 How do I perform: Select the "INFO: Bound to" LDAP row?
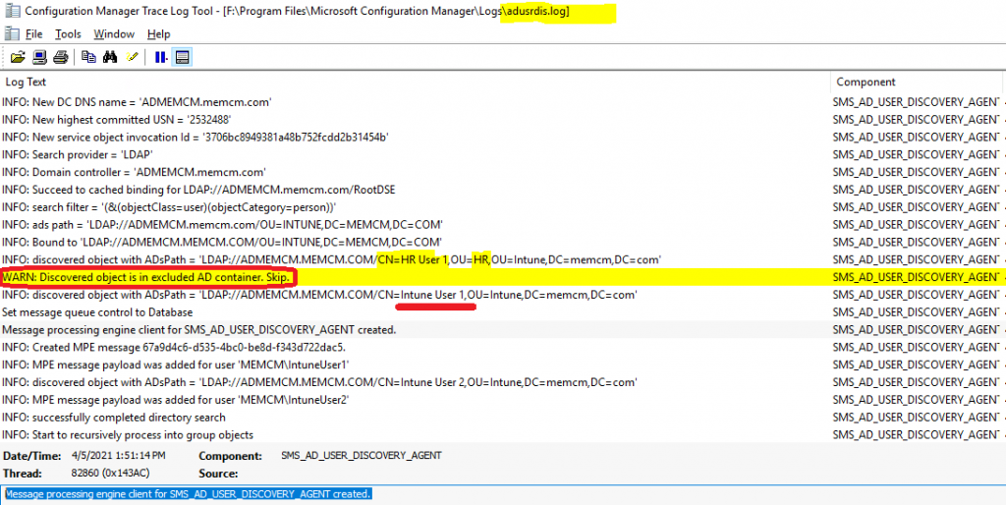click(x=503, y=242)
